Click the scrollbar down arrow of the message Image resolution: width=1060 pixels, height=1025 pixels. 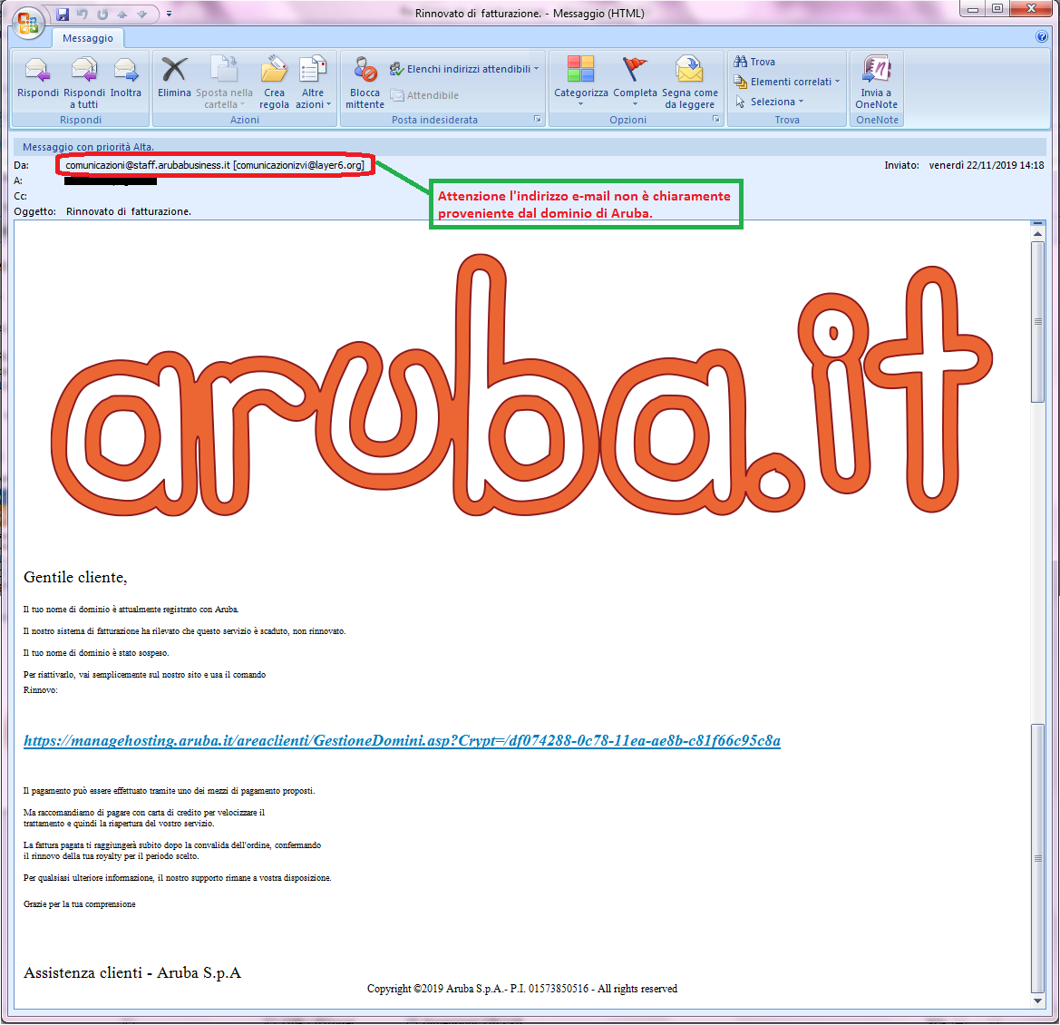coord(1037,1001)
